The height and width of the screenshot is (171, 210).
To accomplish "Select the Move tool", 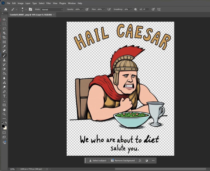I will point(4,20).
